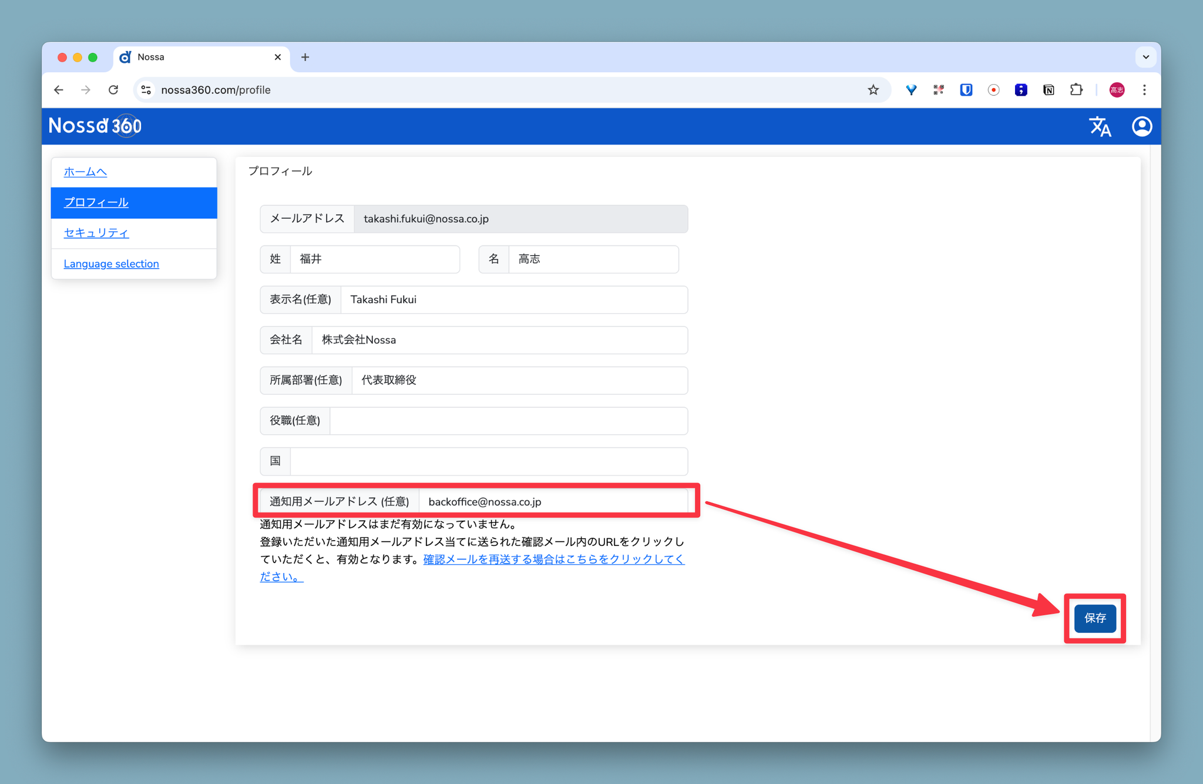Open the Notion extension icon
Image resolution: width=1203 pixels, height=784 pixels.
click(1049, 90)
